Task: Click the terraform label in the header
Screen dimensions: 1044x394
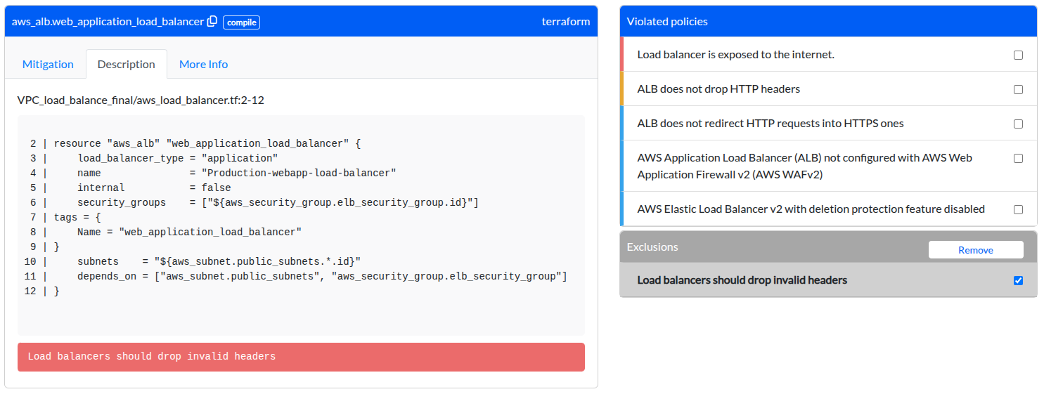Action: point(565,22)
